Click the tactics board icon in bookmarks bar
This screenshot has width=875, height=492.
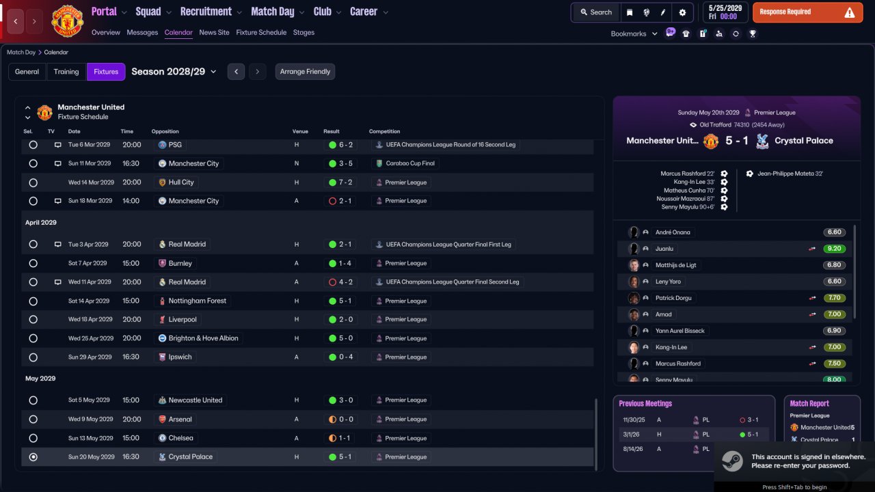(703, 33)
